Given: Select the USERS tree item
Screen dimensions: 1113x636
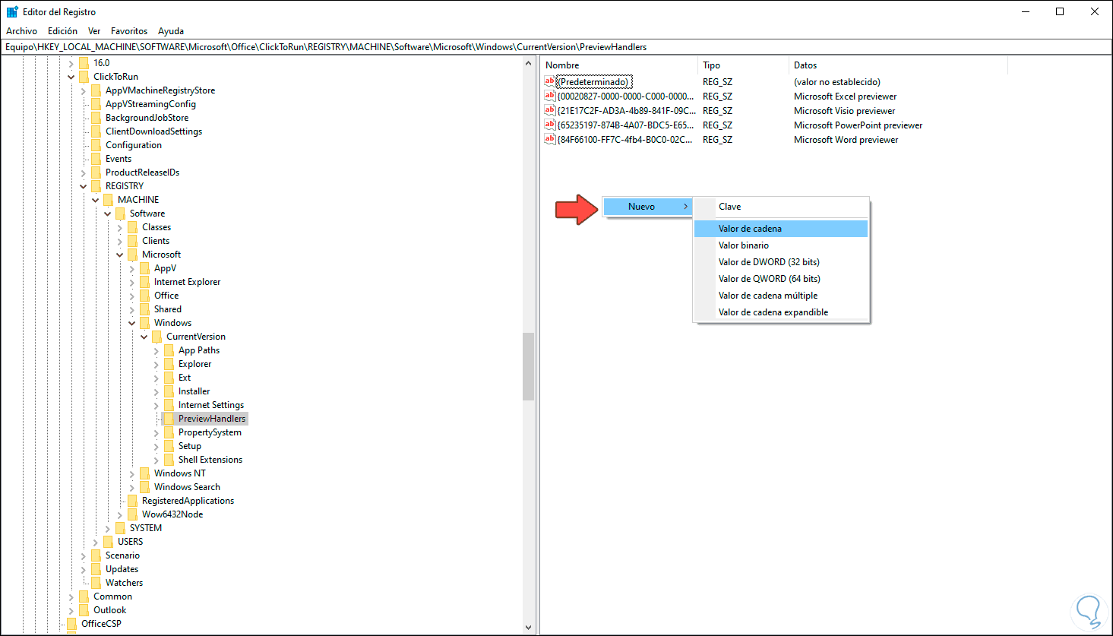Looking at the screenshot, I should pos(130,542).
